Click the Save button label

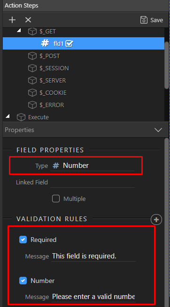(156, 20)
